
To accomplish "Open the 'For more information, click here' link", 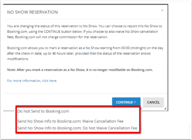I will 32,81.
